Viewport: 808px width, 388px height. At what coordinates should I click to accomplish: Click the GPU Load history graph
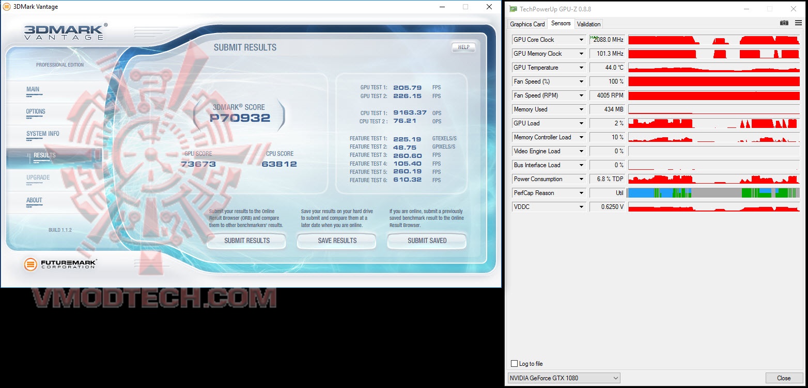713,123
